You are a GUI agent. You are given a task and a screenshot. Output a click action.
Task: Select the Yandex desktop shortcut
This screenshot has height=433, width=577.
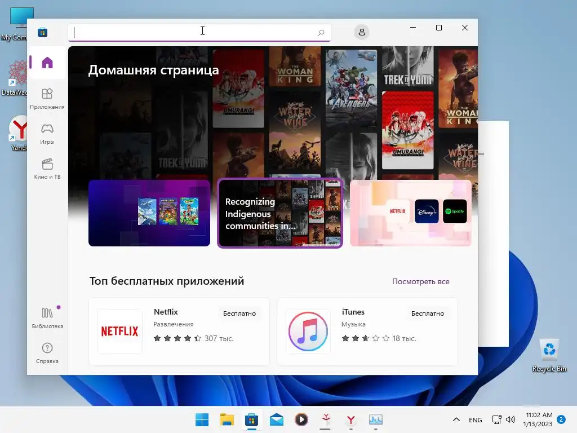(x=19, y=134)
